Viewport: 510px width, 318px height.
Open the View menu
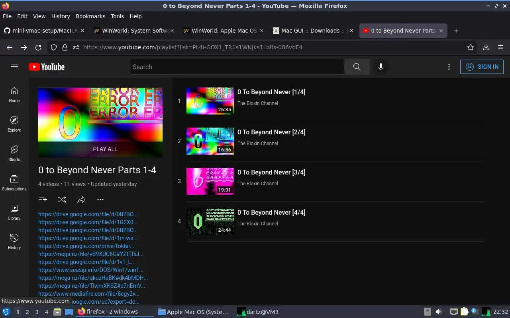[x=39, y=16]
